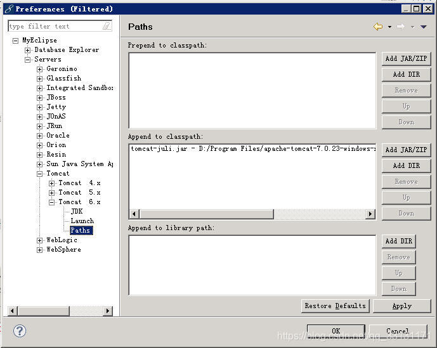Screen dimensions: 437x348
Task: Select the JRun tree item
Action: click(x=55, y=126)
